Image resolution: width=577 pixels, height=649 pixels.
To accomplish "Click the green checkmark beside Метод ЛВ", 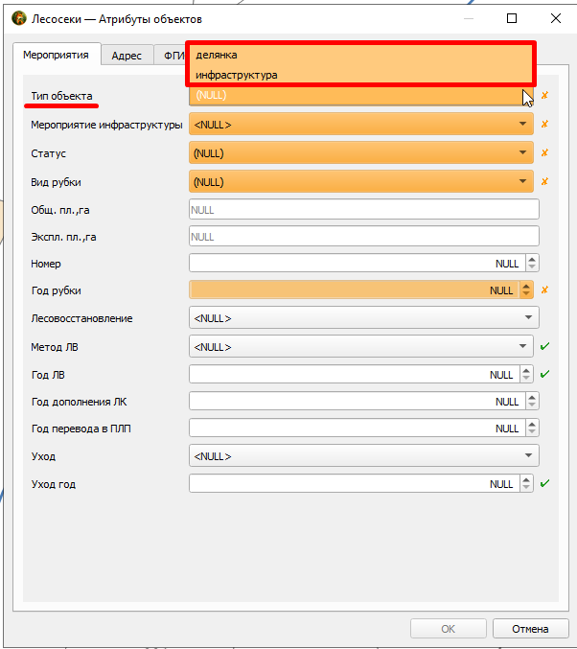I will click(544, 346).
